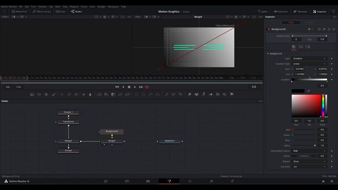338x190 pixels.
Task: Adjust the Alpha slider
Action: tap(304, 146)
